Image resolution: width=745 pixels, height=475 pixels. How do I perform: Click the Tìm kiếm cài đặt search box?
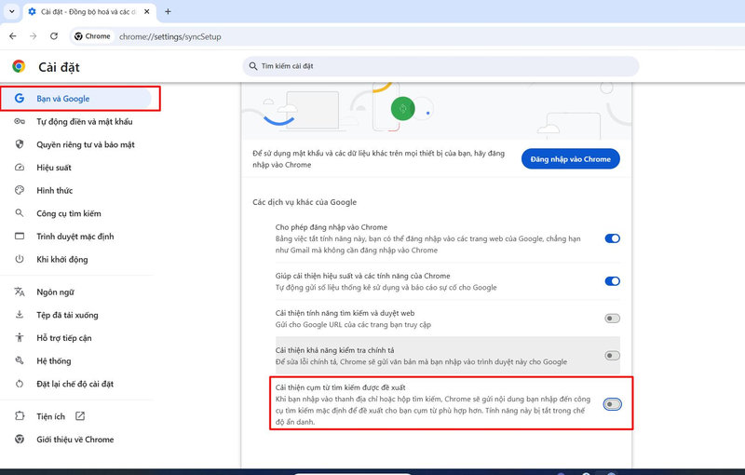click(440, 66)
